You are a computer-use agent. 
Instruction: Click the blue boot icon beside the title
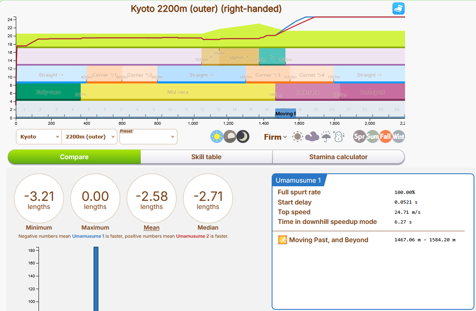tap(398, 9)
